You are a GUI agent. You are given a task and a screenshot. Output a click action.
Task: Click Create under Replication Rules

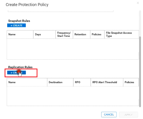click(x=16, y=73)
